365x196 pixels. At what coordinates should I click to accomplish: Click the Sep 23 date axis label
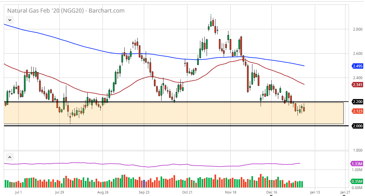coord(144,192)
